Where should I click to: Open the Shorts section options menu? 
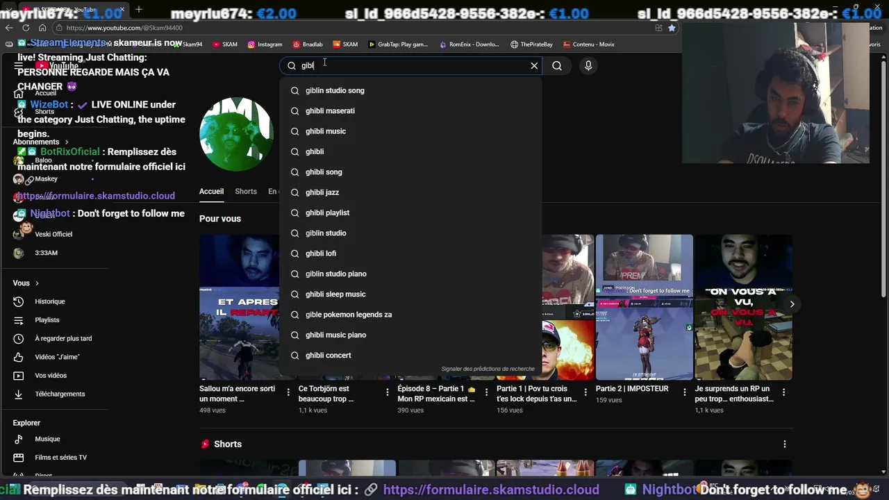[x=785, y=444]
